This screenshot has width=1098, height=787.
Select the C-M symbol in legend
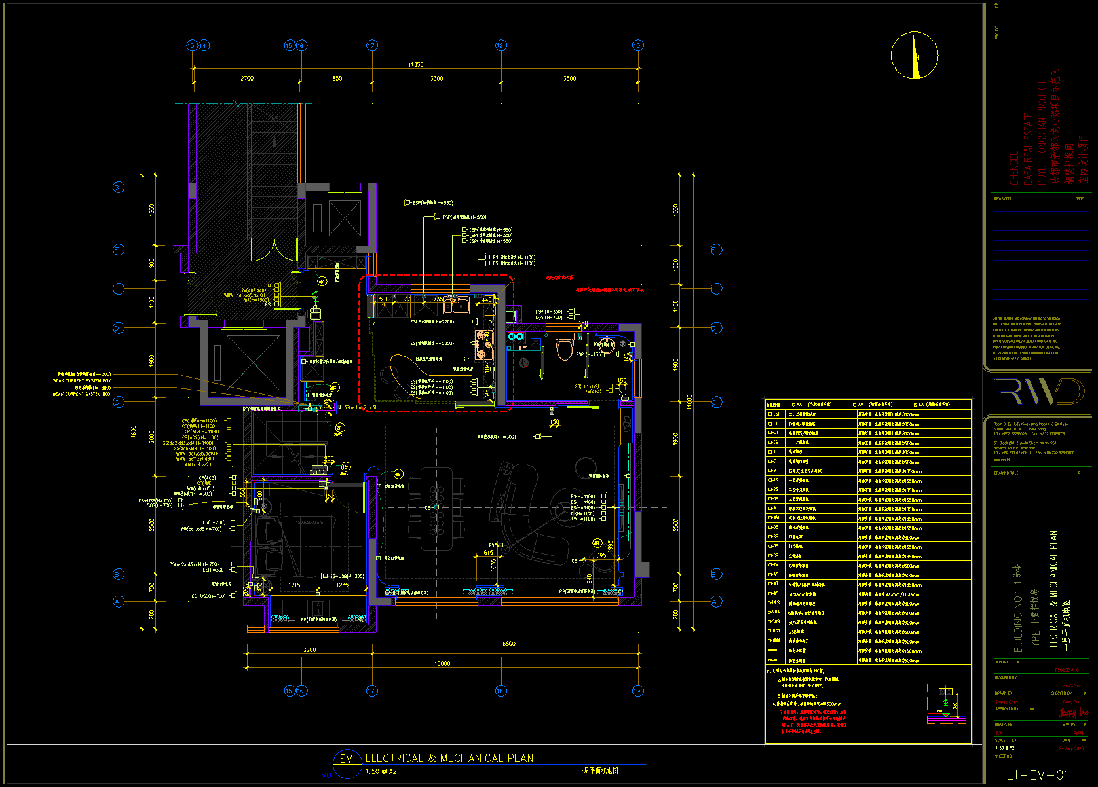click(x=773, y=471)
